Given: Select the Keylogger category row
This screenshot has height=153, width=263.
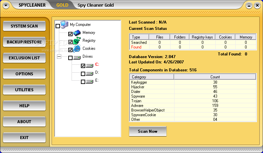Looking at the screenshot, I should pyautogui.click(x=193, y=82).
